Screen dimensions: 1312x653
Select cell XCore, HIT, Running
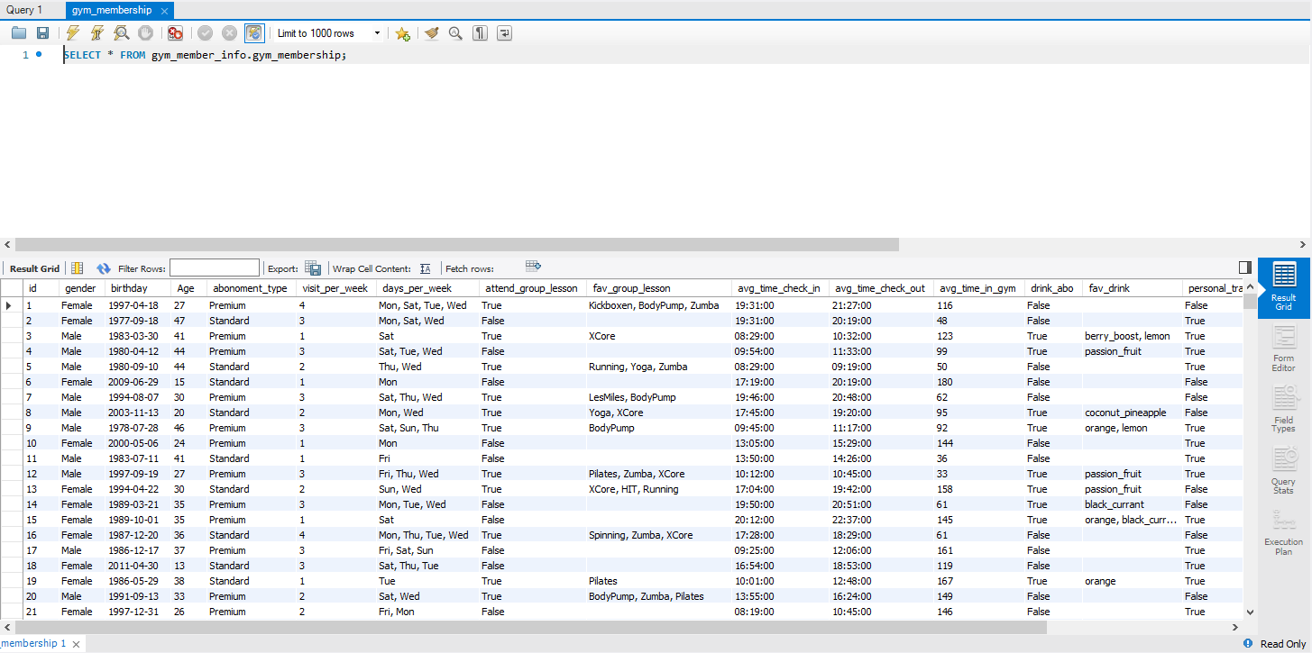tap(658, 489)
